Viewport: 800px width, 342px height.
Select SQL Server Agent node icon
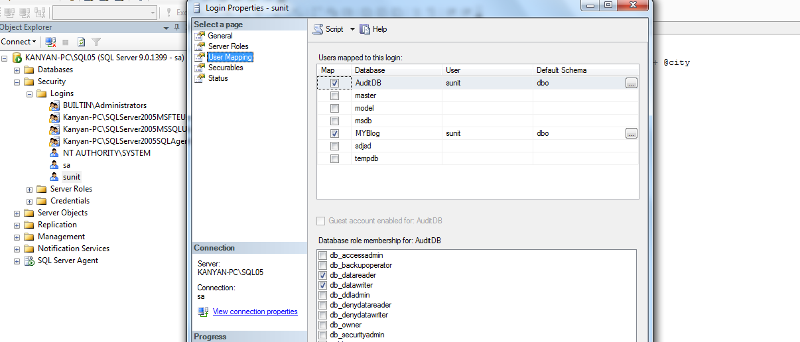(x=30, y=260)
